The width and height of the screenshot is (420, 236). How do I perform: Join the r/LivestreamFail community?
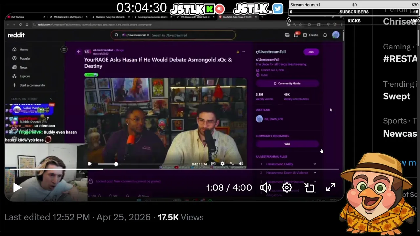point(311,52)
